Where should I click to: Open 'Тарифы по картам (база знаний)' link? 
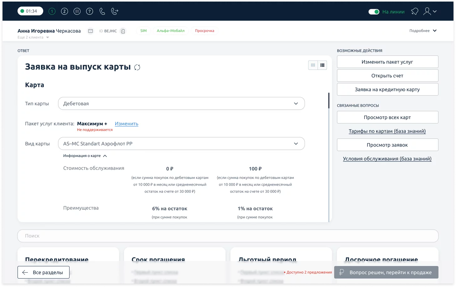click(x=387, y=131)
